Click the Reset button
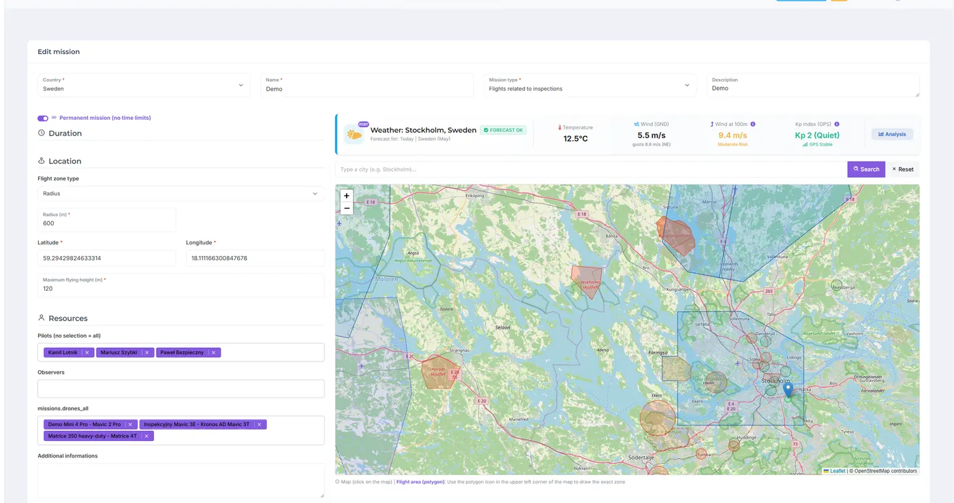Screen dimensions: 954x503 click(x=903, y=169)
